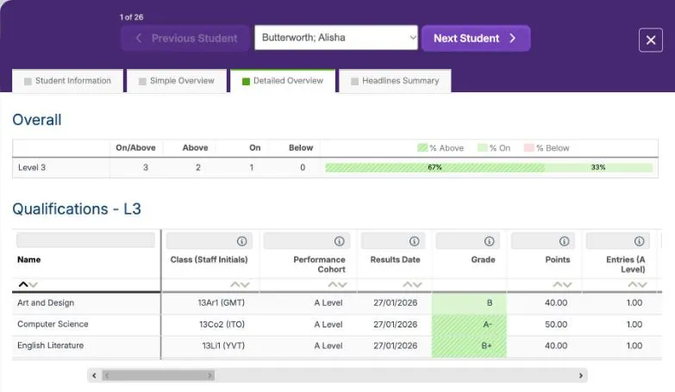Select the Detailed Overview tab

click(283, 81)
